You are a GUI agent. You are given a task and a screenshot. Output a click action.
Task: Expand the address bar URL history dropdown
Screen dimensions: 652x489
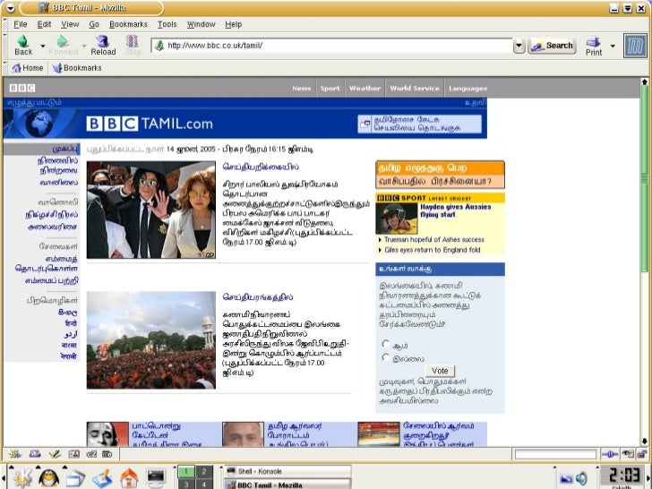click(x=519, y=46)
